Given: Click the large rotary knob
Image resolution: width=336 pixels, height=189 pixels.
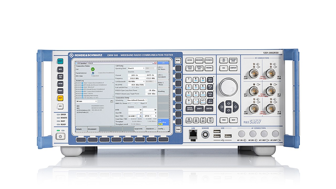Looking at the screenshot, I should click(x=229, y=87).
